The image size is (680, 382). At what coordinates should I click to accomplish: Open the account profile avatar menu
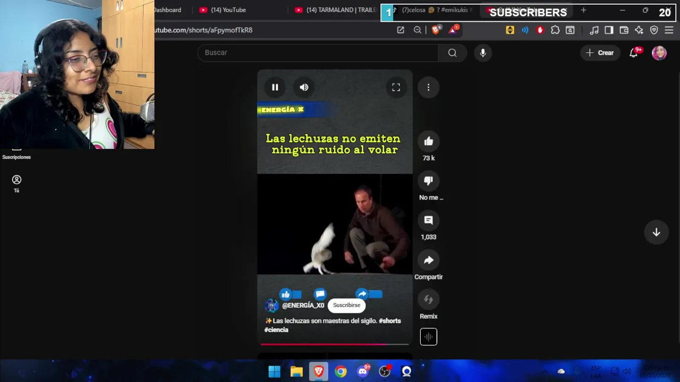659,53
